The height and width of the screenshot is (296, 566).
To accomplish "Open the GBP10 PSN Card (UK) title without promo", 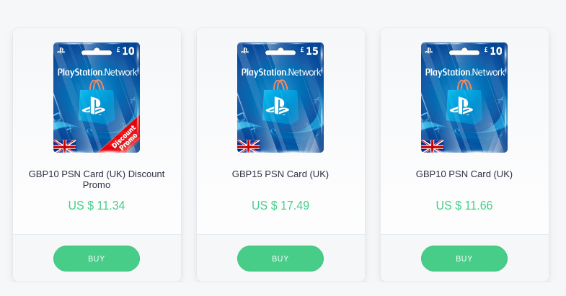I will [x=464, y=174].
